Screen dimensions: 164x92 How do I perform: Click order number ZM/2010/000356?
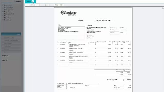coord(103,20)
